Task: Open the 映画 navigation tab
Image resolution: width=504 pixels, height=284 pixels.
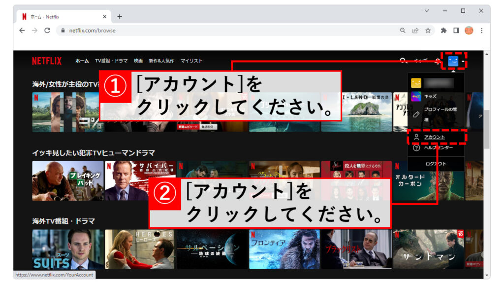Action: 138,61
